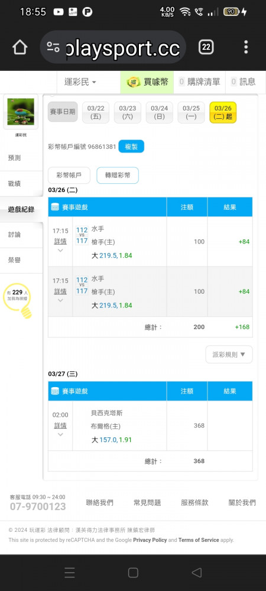Select the 03/24 (日) date tab
Viewport: 266px width, 591px height.
pos(160,112)
